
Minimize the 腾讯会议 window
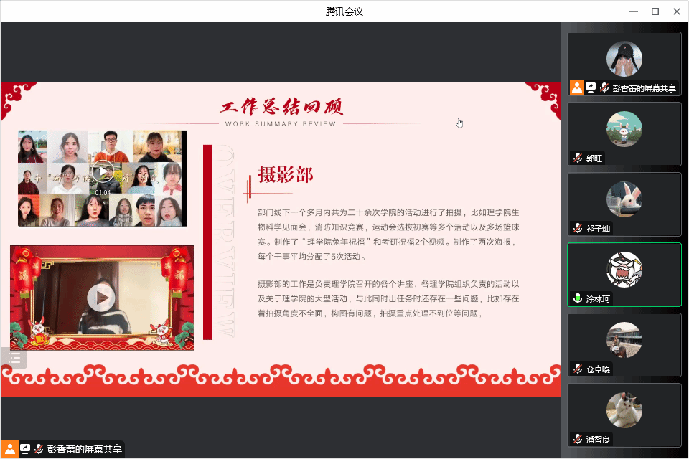tap(633, 11)
